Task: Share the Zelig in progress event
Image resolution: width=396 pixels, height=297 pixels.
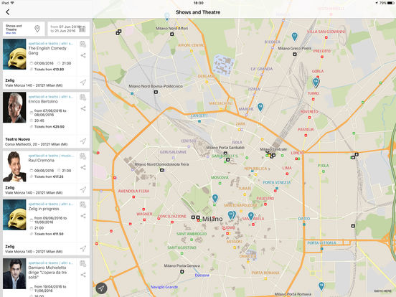Action: point(83,216)
